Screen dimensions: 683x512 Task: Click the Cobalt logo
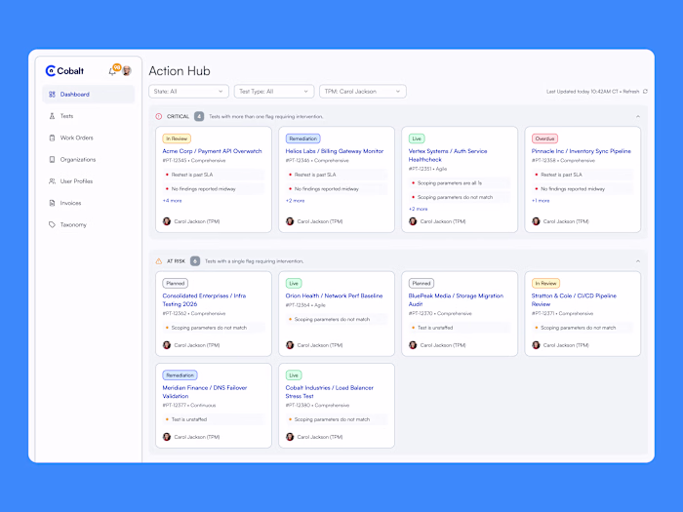pos(64,70)
